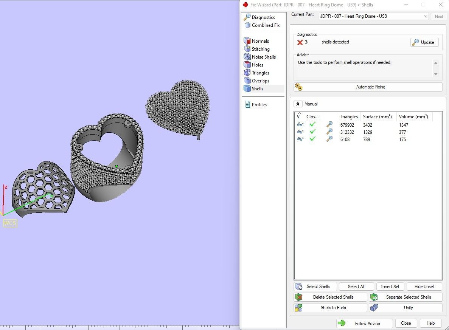
Task: Click the Diagnostics magnifier icon
Action: pos(247,17)
